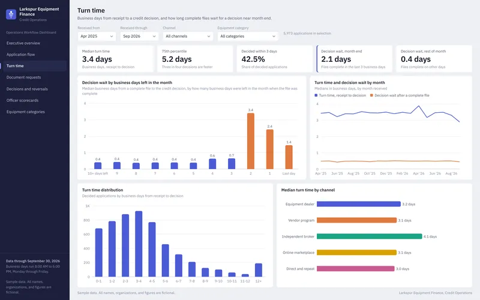This screenshot has width=480, height=300.
Task: Click the peak of the blue turn time line
Action: [418, 106]
